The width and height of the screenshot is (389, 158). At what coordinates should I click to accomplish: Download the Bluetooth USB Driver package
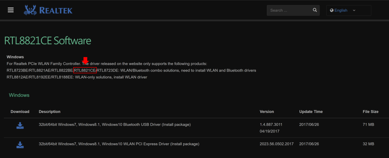20,125
